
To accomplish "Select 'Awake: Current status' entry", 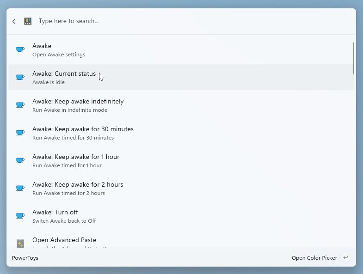I will click(64, 74).
